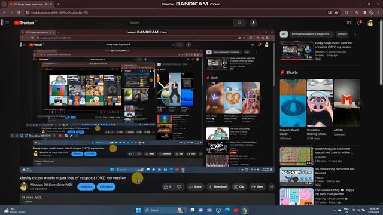Open the Simulation steering wheel short
The width and height of the screenshot is (383, 215).
pyautogui.click(x=320, y=103)
